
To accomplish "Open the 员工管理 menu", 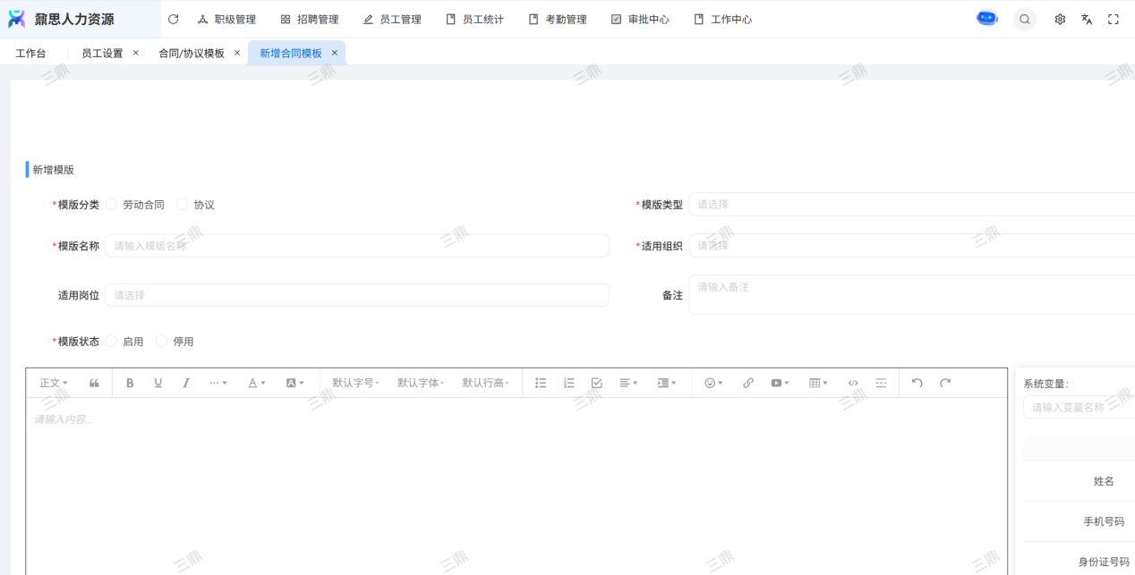I will (392, 20).
